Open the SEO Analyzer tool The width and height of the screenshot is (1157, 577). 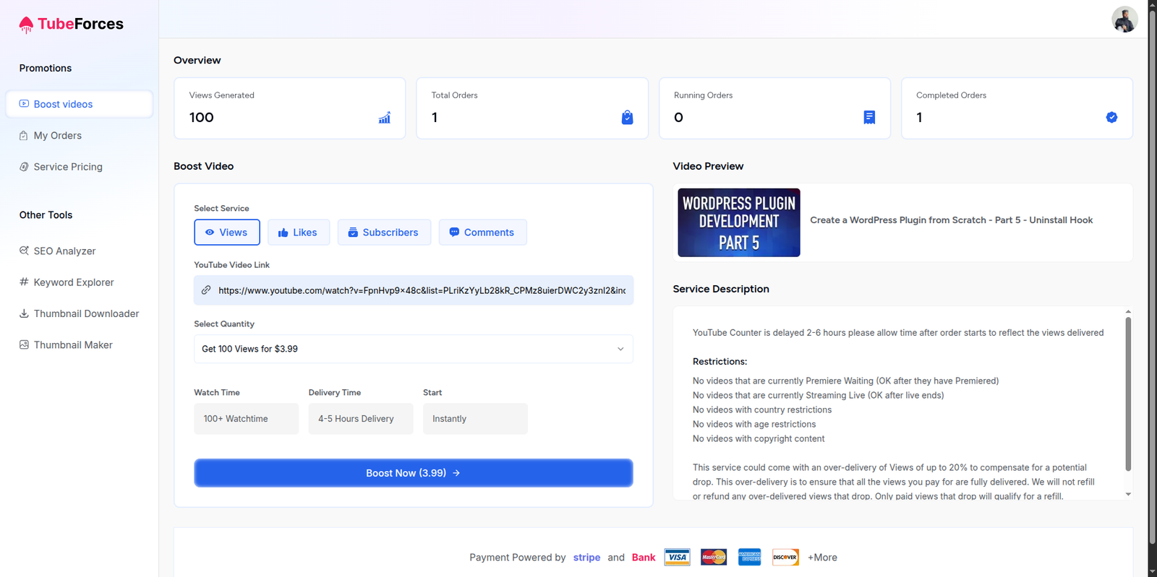click(x=64, y=251)
